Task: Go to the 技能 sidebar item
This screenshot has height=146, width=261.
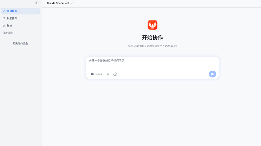Action: point(10,26)
